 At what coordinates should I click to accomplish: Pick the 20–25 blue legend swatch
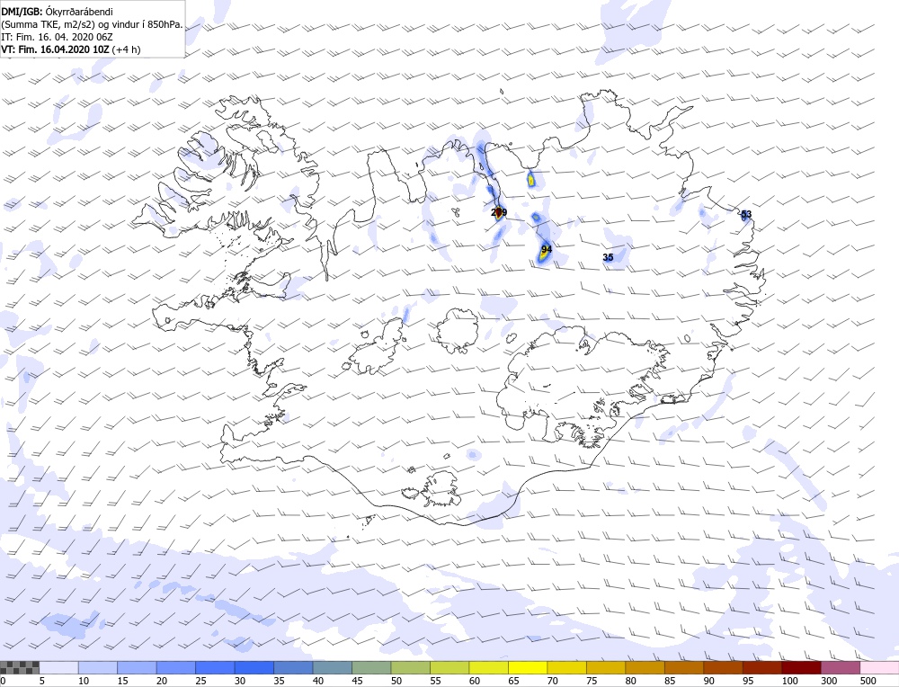pyautogui.click(x=176, y=667)
